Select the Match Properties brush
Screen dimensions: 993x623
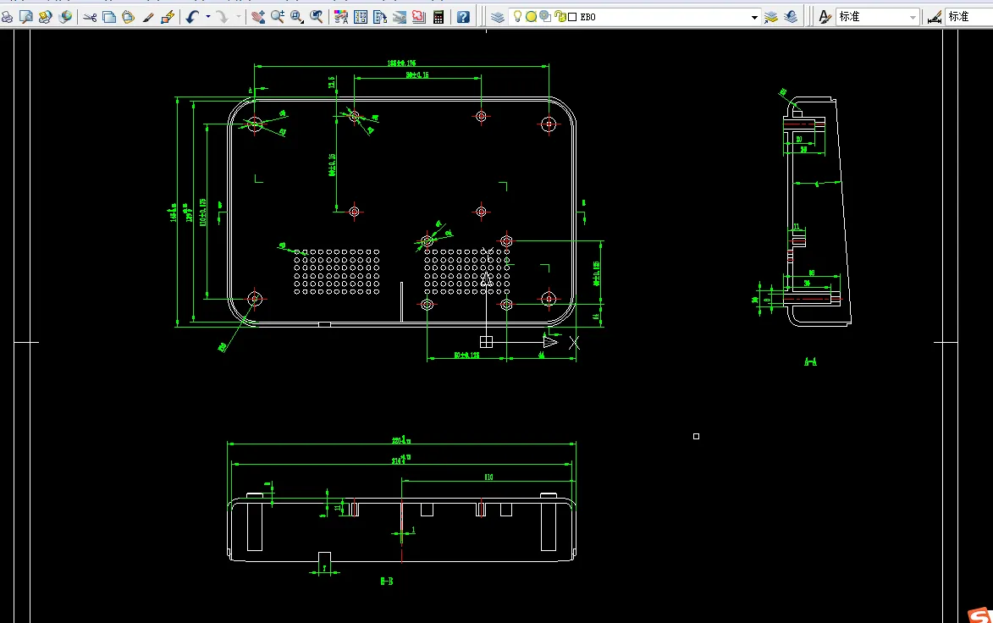point(148,17)
